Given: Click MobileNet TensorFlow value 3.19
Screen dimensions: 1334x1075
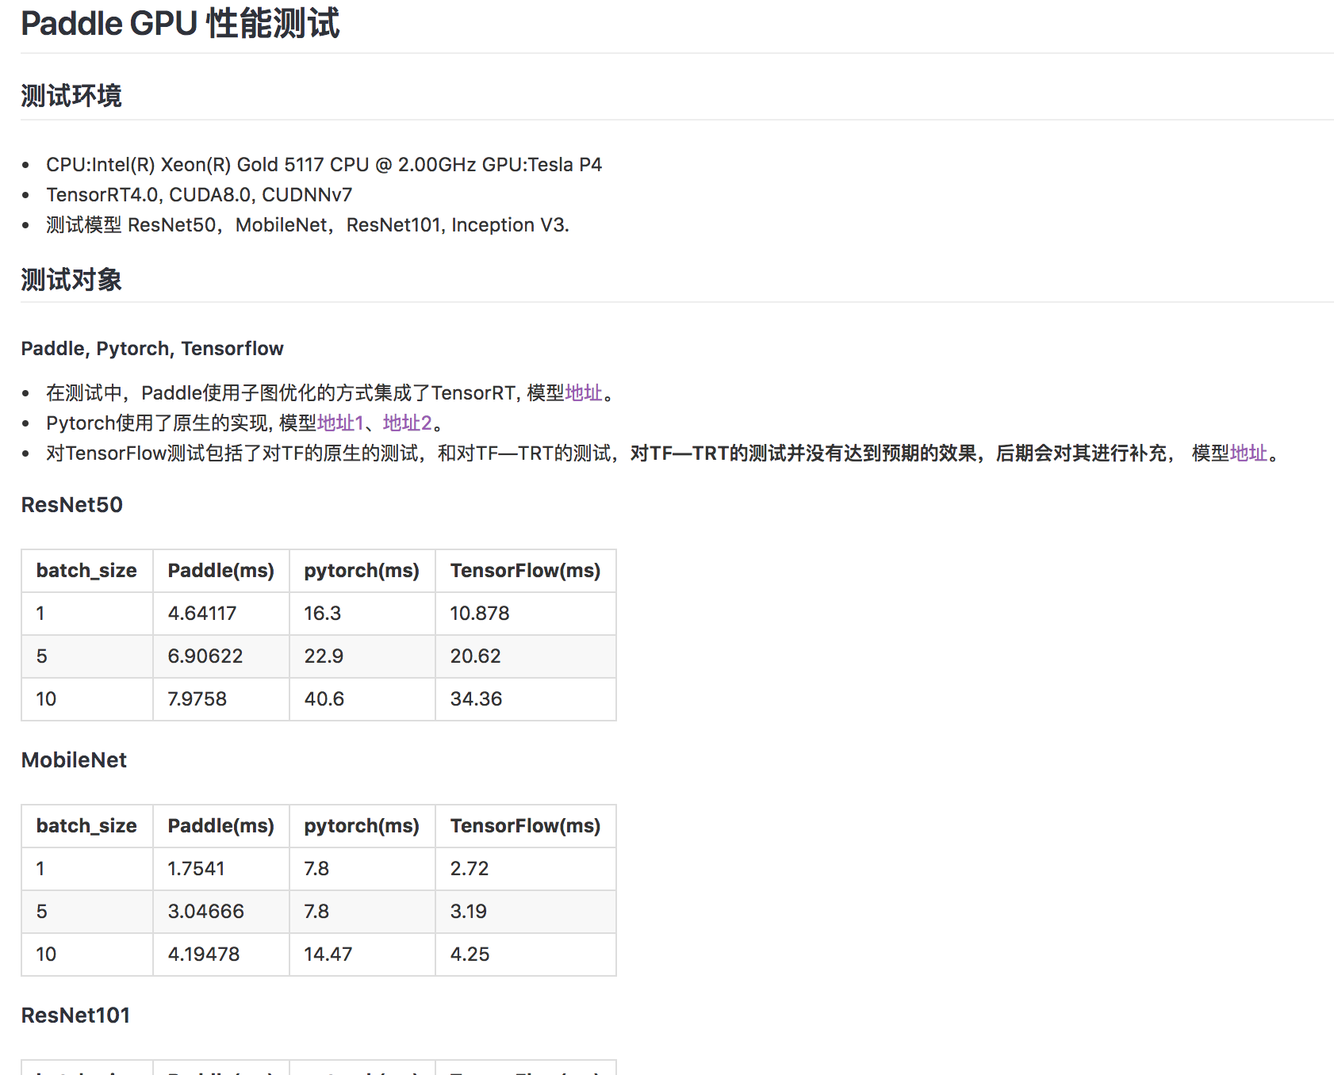Looking at the screenshot, I should [469, 912].
